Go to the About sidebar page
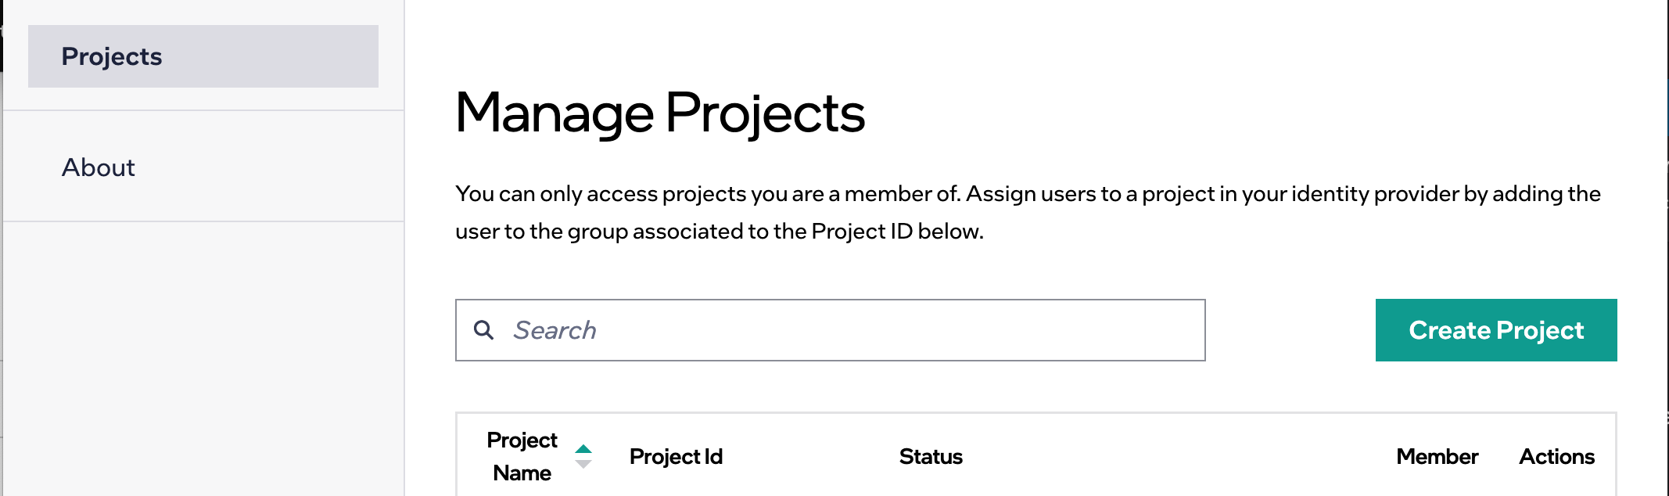 point(99,167)
